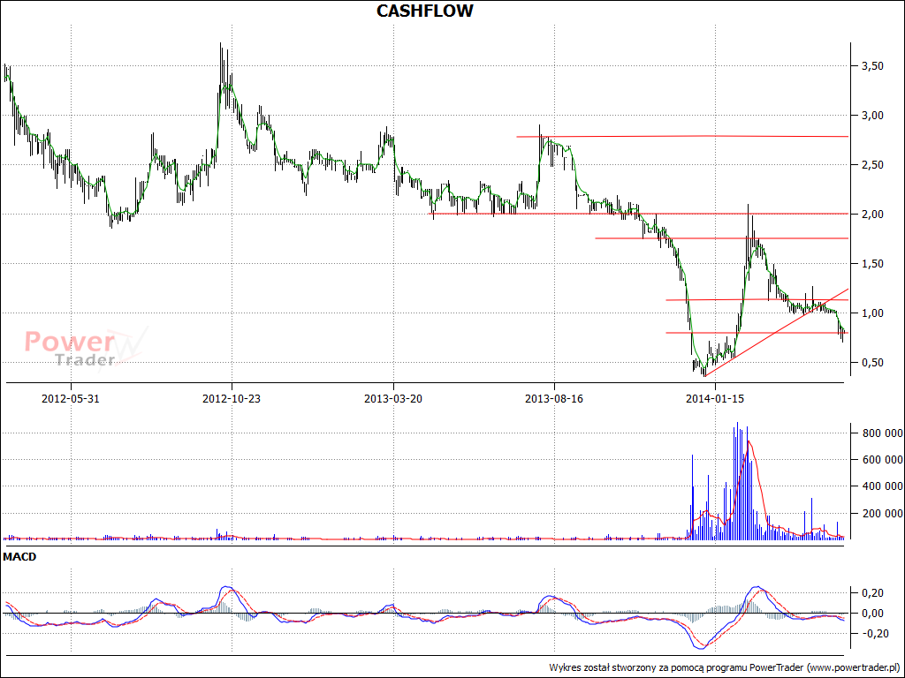Viewport: 905px width, 678px height.
Task: Click the 2014-01-15 date label
Action: (x=715, y=399)
